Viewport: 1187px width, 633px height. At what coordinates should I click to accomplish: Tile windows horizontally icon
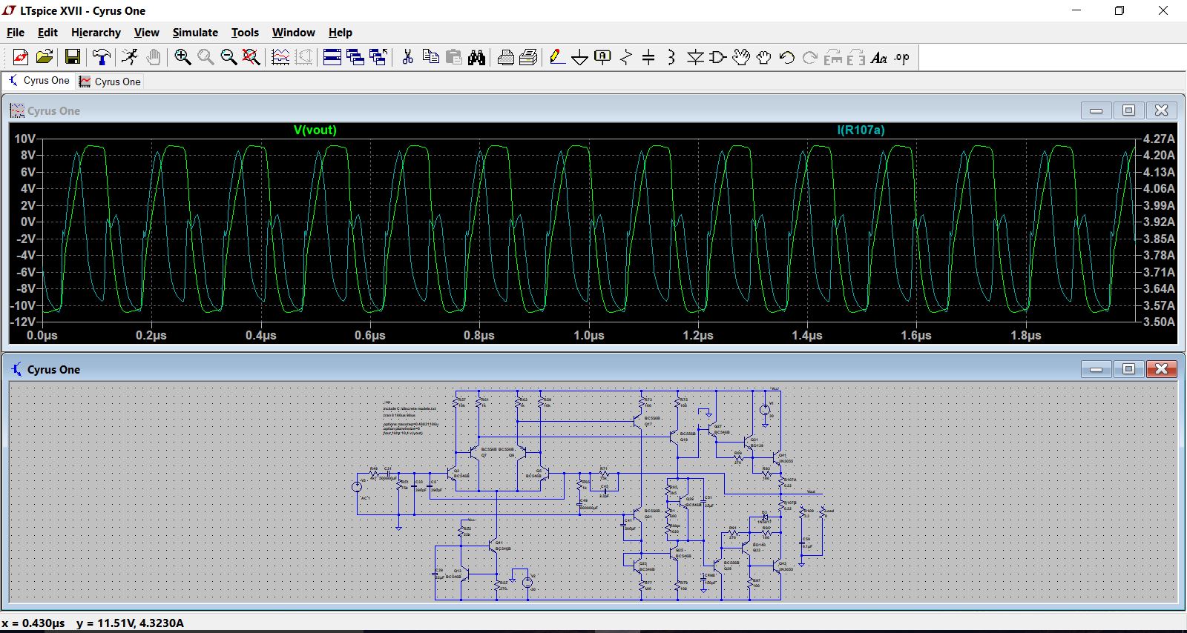coord(332,57)
